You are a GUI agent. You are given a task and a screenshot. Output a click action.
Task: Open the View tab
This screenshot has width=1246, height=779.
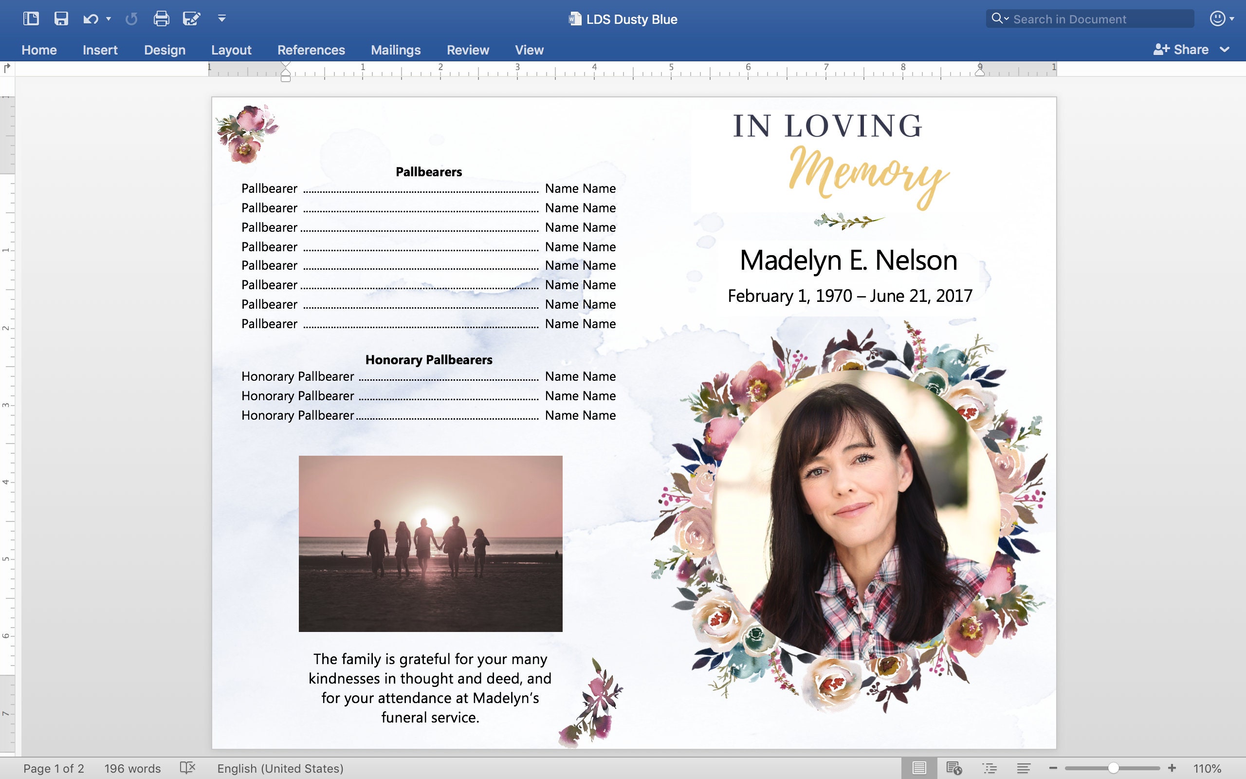click(529, 50)
